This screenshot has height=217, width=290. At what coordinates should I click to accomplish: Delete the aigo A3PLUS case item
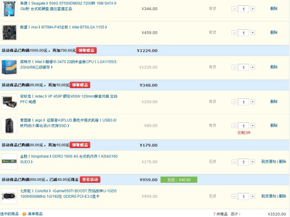pyautogui.click(x=274, y=126)
